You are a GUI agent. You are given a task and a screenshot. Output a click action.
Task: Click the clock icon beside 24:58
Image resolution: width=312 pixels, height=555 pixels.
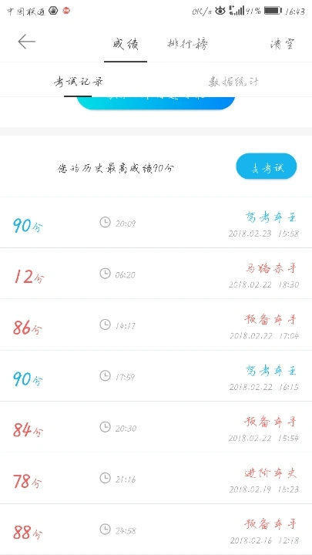pyautogui.click(x=105, y=529)
